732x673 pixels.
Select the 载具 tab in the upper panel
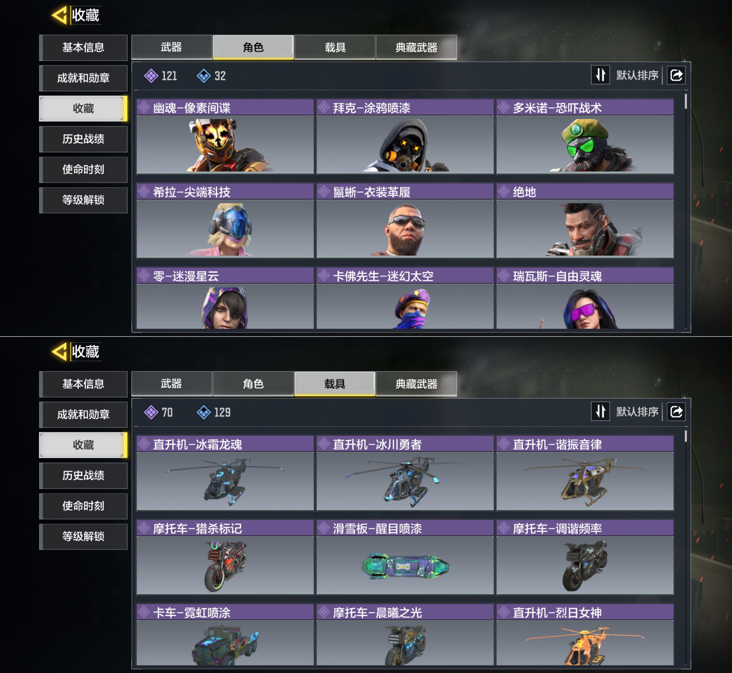point(335,47)
